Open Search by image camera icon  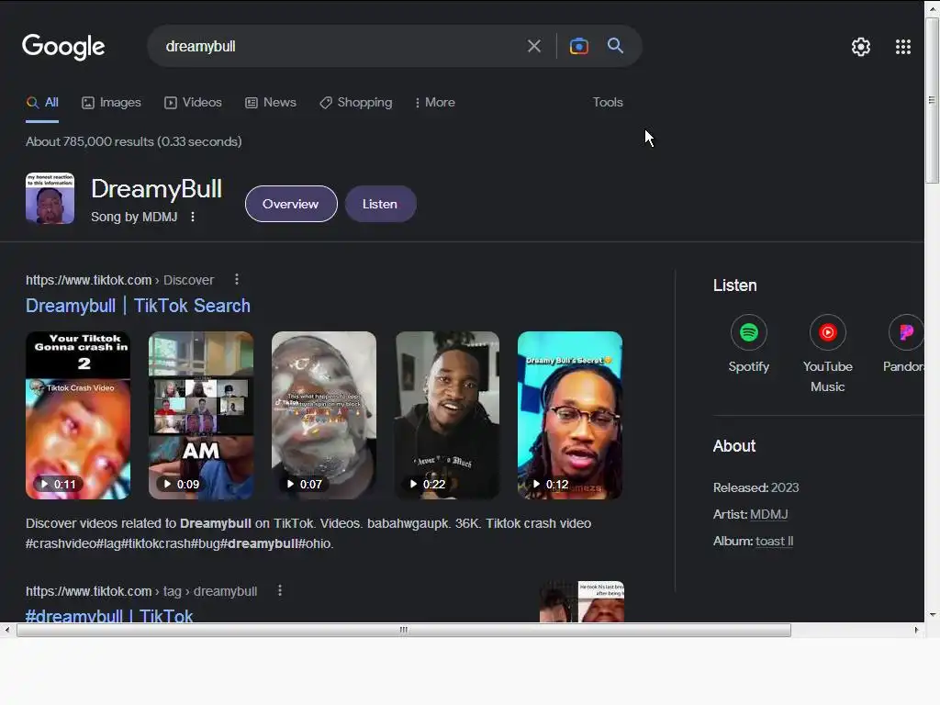[x=578, y=46]
